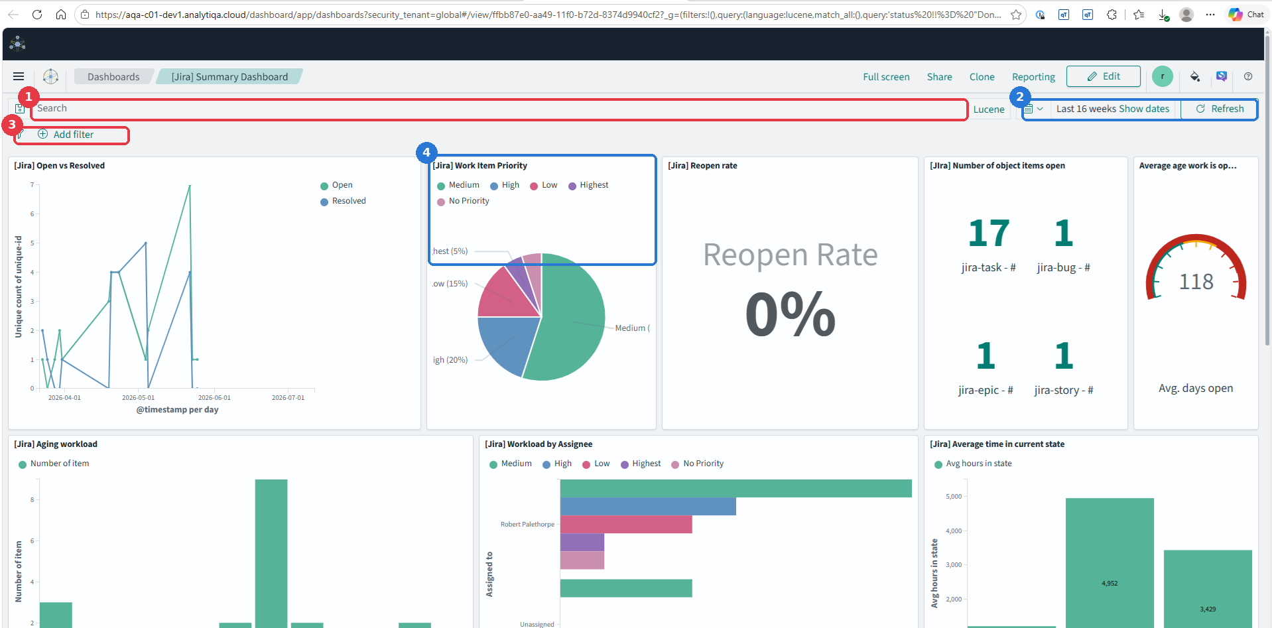Click the Refresh button
This screenshot has height=628, width=1272.
coord(1219,109)
